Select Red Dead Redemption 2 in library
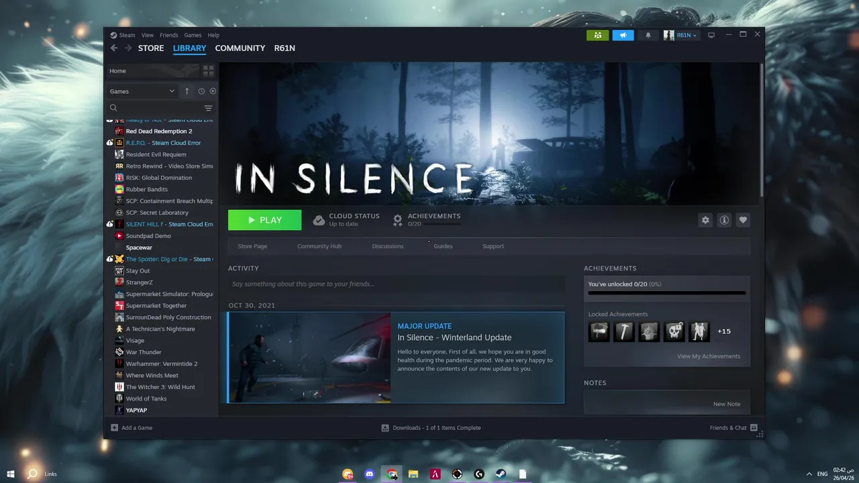Screen dimensions: 859x483 159,131
